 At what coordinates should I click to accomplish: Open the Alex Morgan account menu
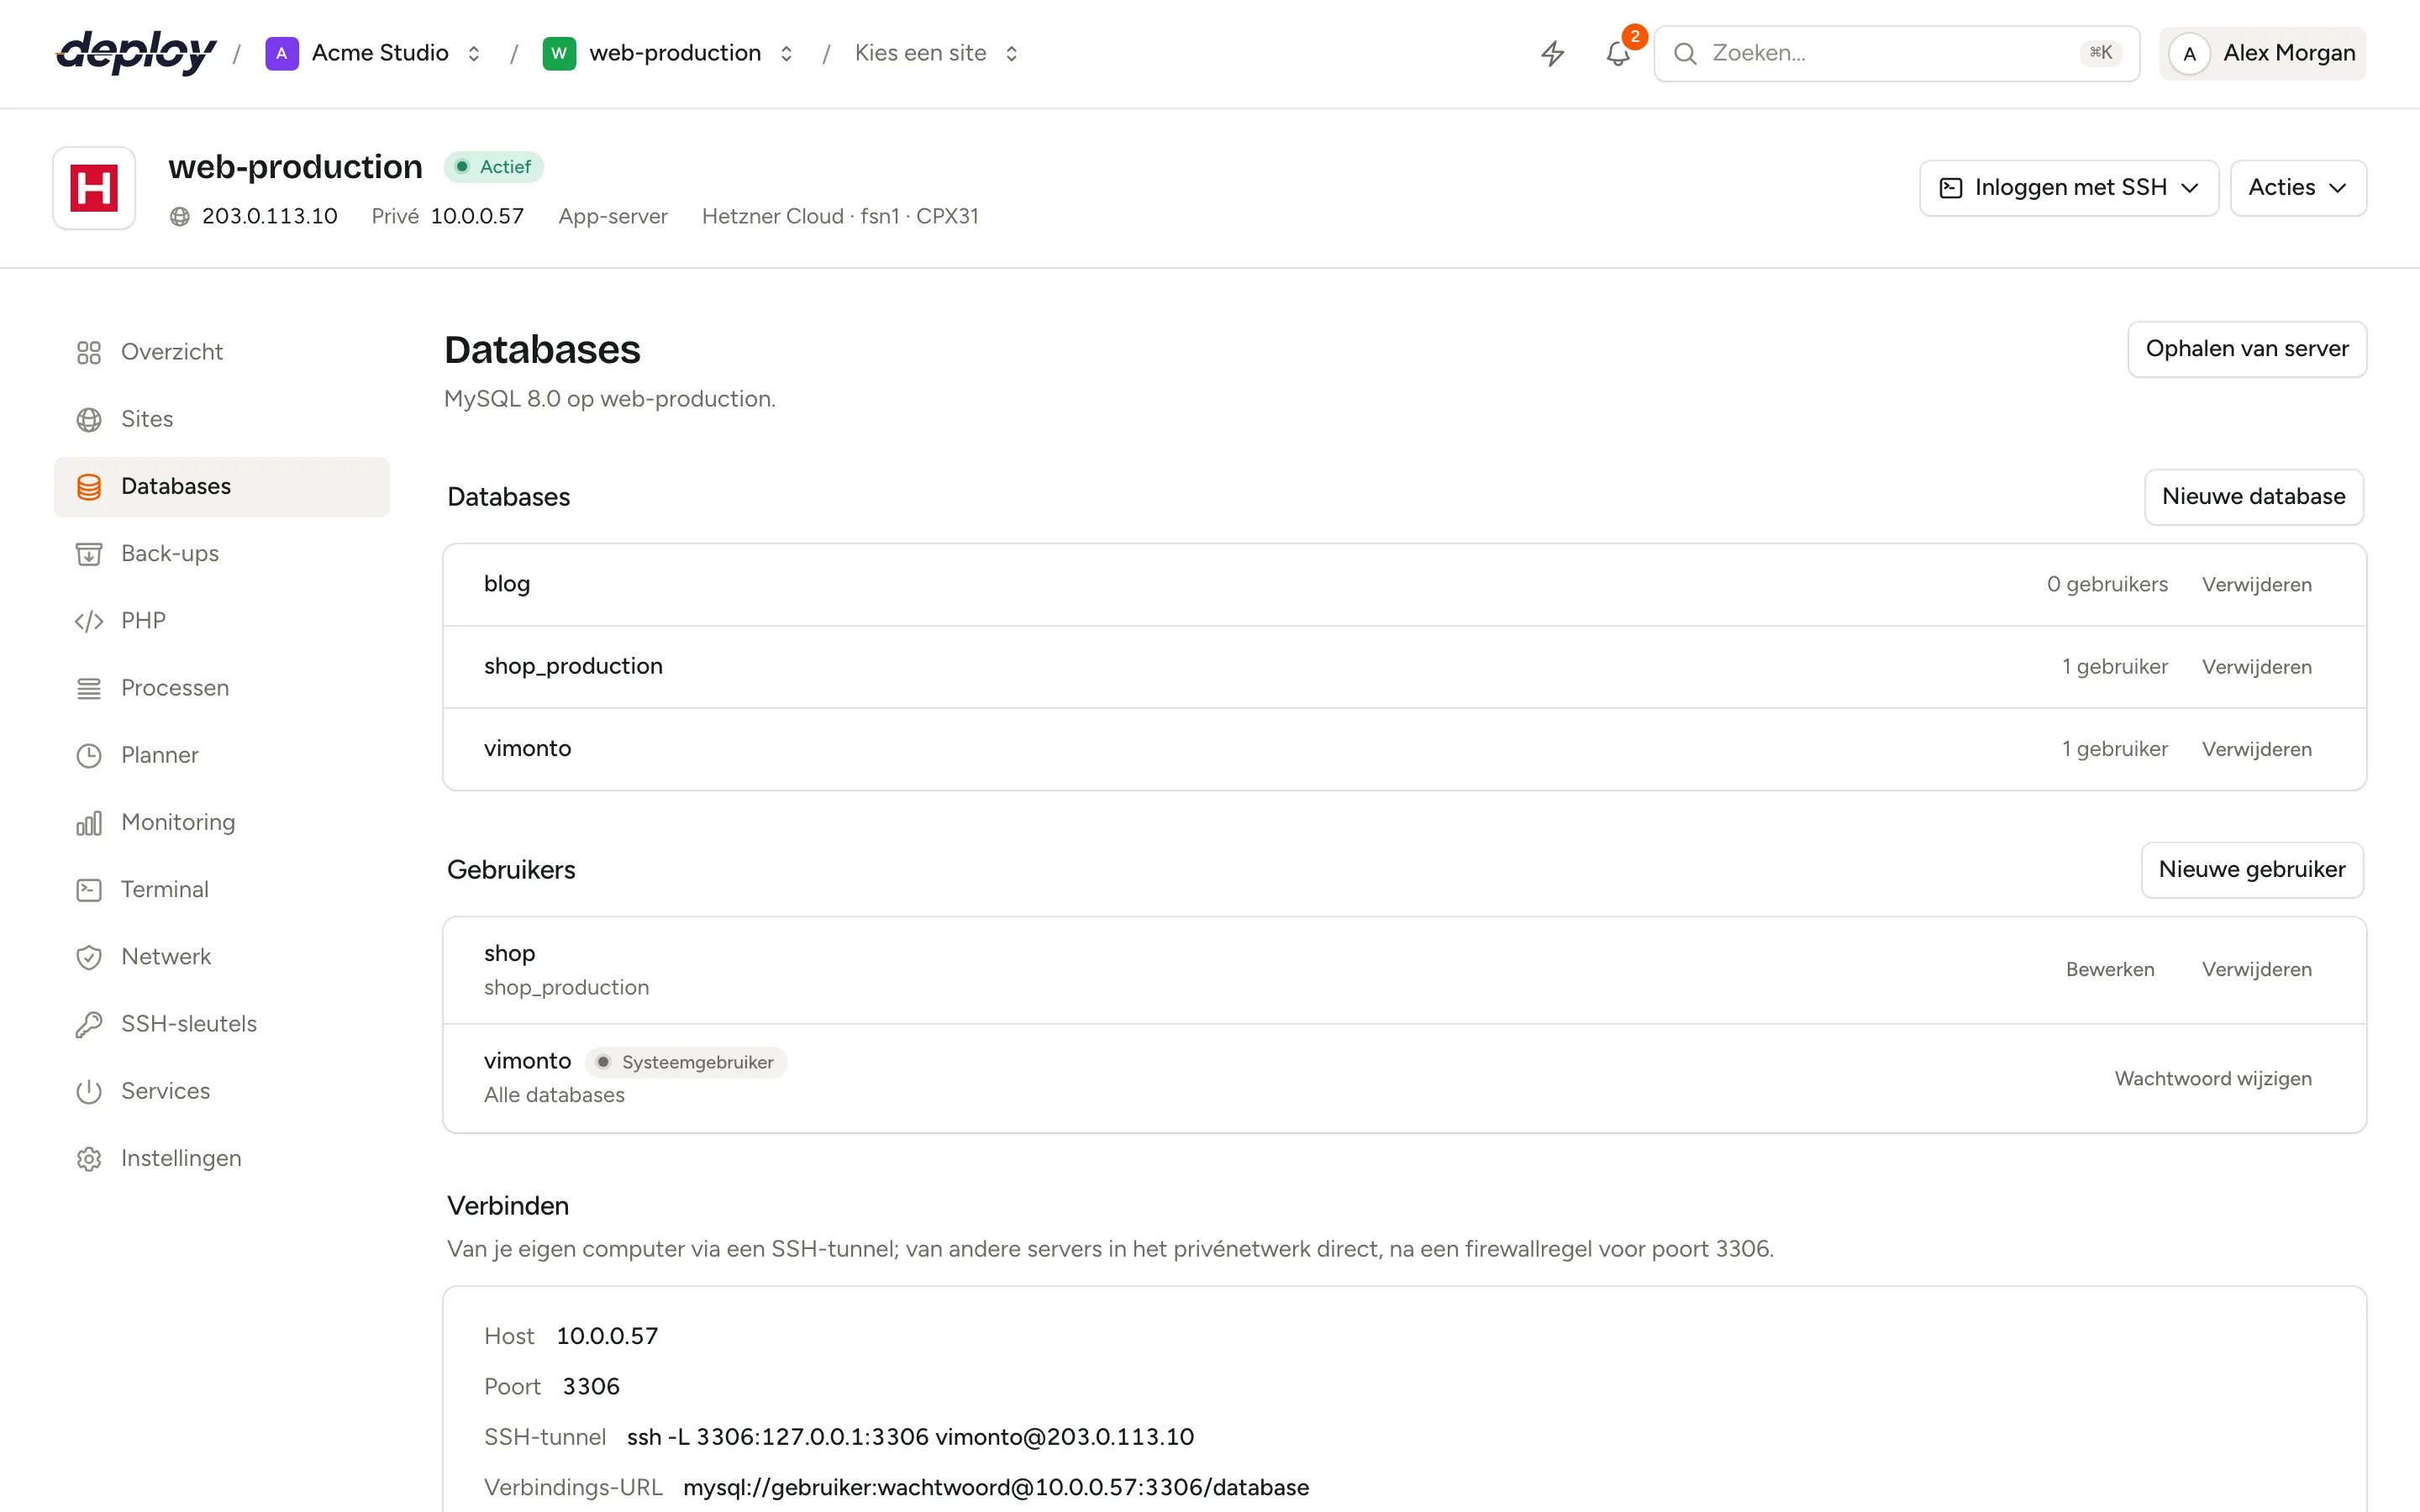coord(2261,53)
